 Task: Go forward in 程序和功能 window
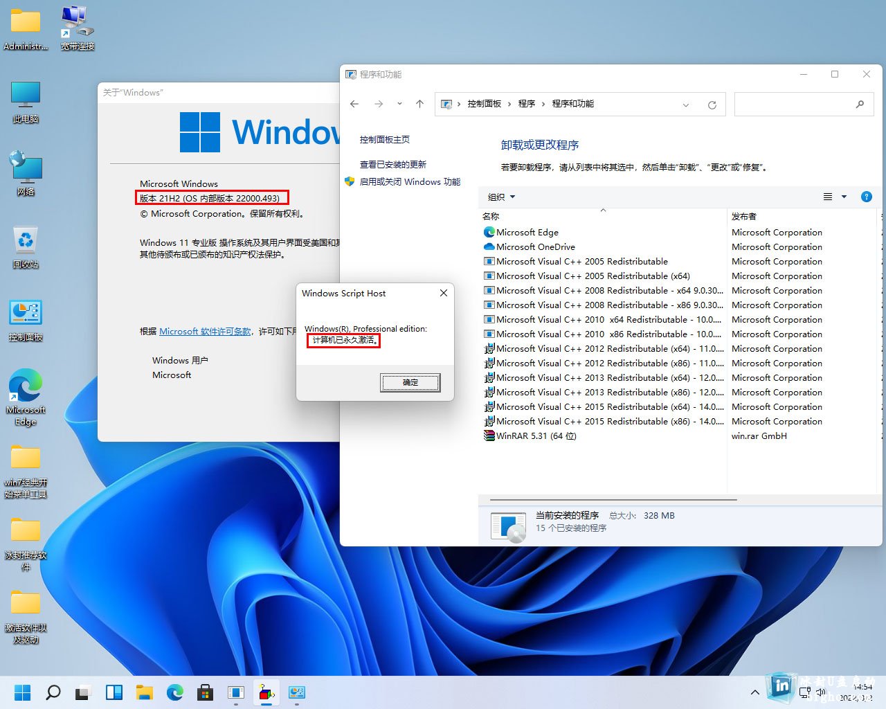[378, 104]
